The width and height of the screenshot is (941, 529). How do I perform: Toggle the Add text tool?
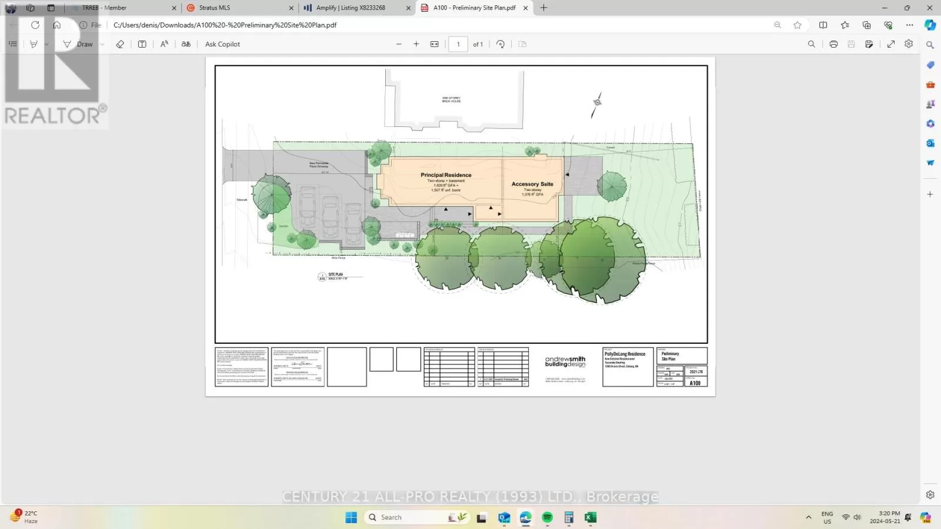142,44
